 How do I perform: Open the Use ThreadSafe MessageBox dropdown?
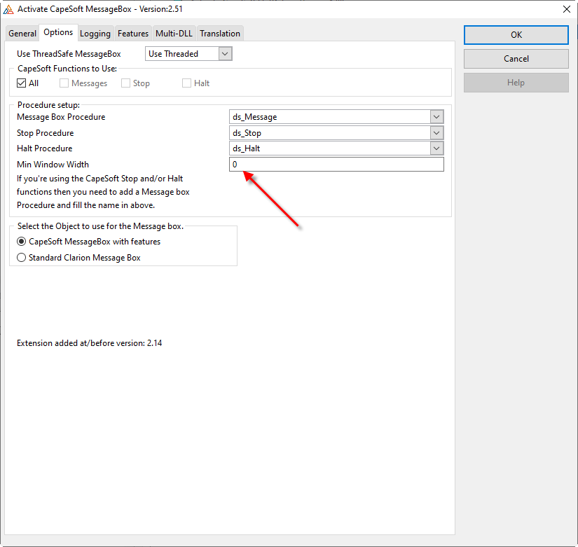click(224, 54)
